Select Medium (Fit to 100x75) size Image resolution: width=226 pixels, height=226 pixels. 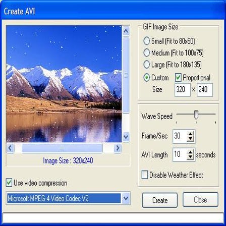tap(146, 52)
